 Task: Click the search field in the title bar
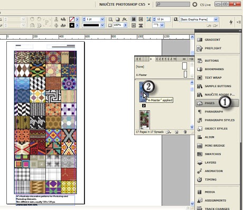pyautogui.click(x=173, y=4)
